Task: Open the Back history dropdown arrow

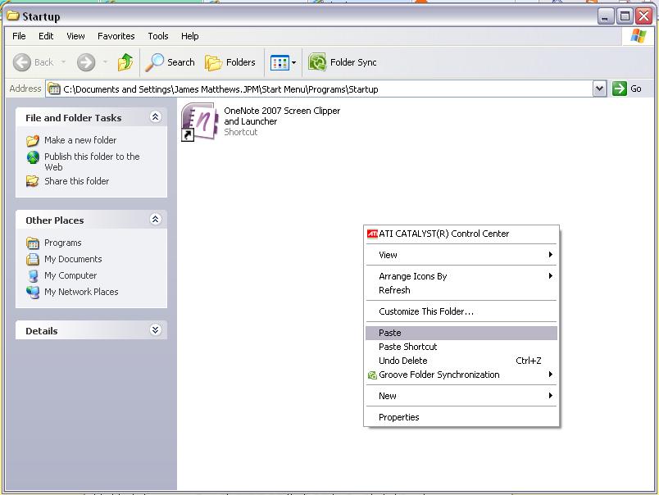Action: (x=63, y=62)
